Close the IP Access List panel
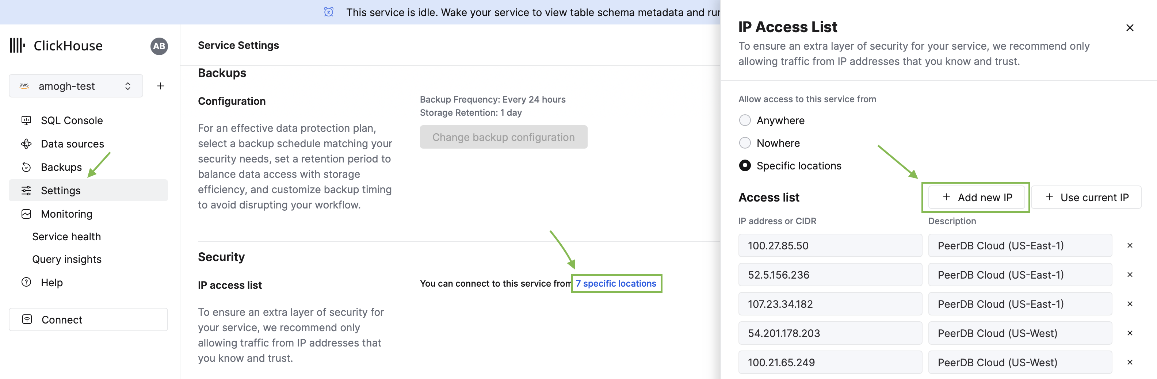Viewport: 1157px width, 379px height. pos(1130,28)
